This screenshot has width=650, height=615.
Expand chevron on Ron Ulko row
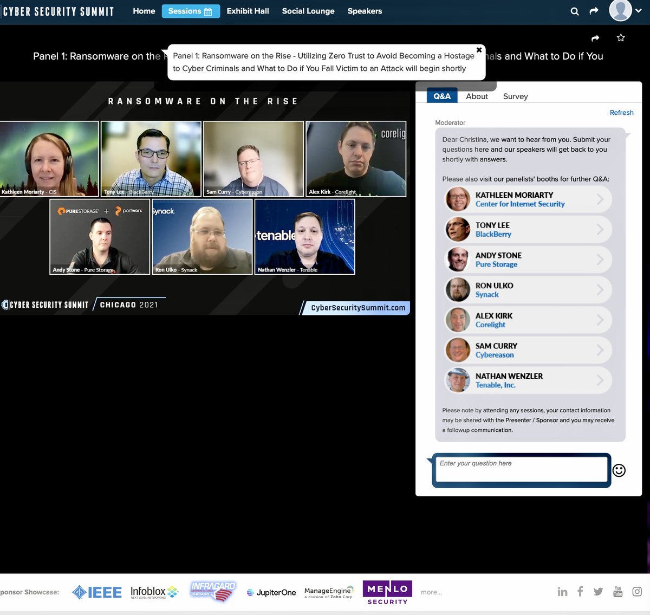tap(600, 290)
